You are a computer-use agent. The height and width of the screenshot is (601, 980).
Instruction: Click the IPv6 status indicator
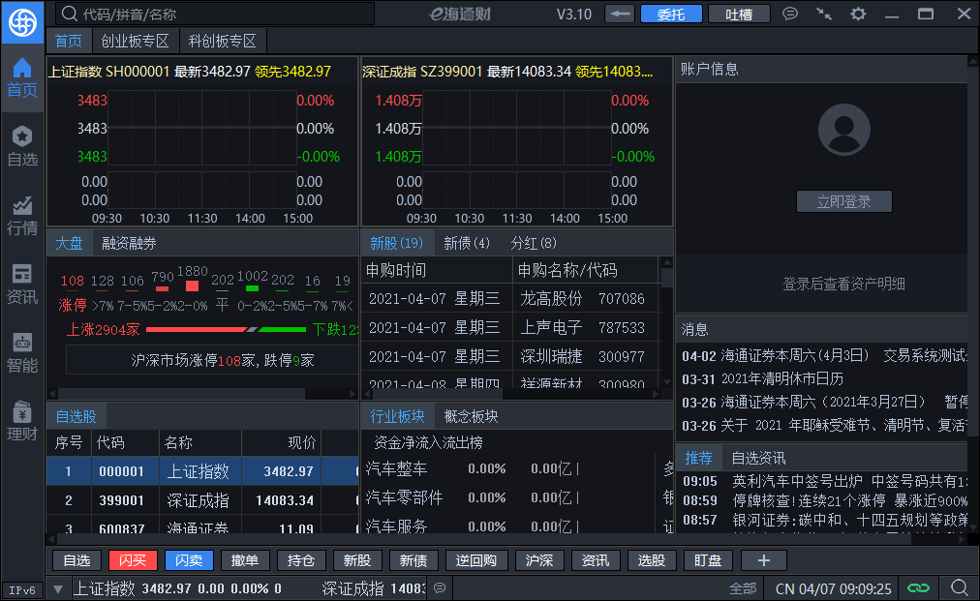pyautogui.click(x=22, y=590)
